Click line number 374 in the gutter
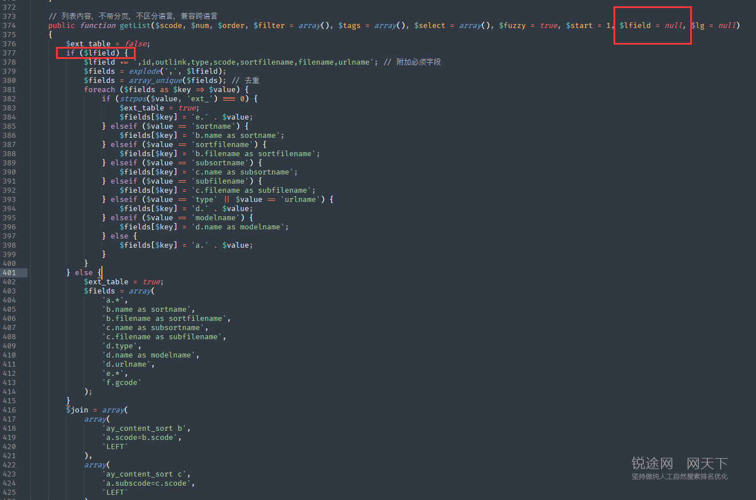Image resolution: width=756 pixels, height=500 pixels. click(9, 26)
